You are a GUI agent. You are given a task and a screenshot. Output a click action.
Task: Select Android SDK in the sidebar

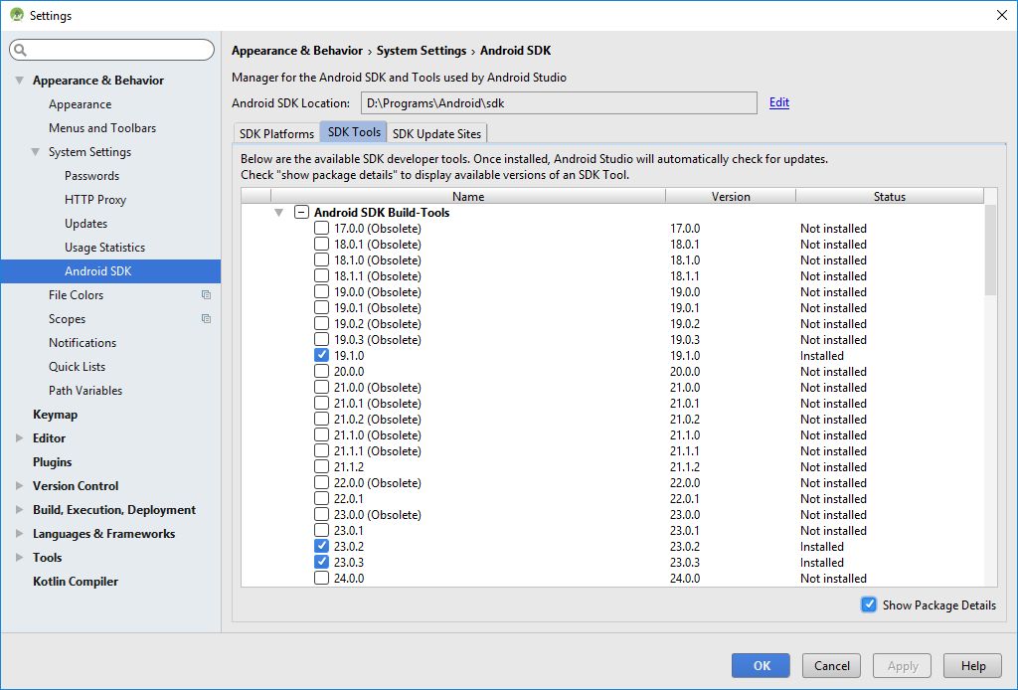[110, 271]
